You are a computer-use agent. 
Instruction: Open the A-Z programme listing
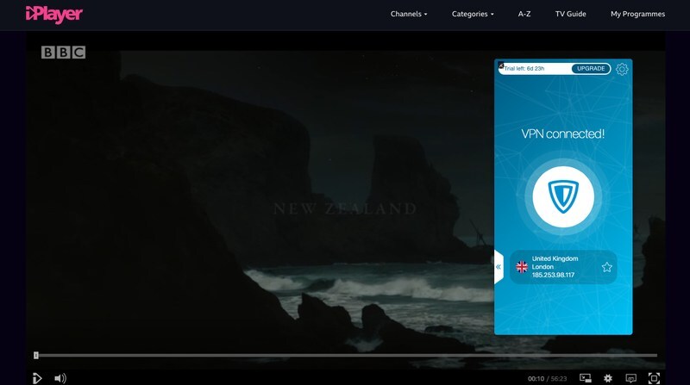tap(524, 14)
